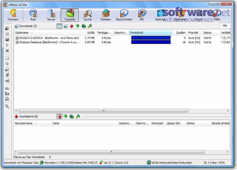Click the open file sidebar icon

coord(7,58)
